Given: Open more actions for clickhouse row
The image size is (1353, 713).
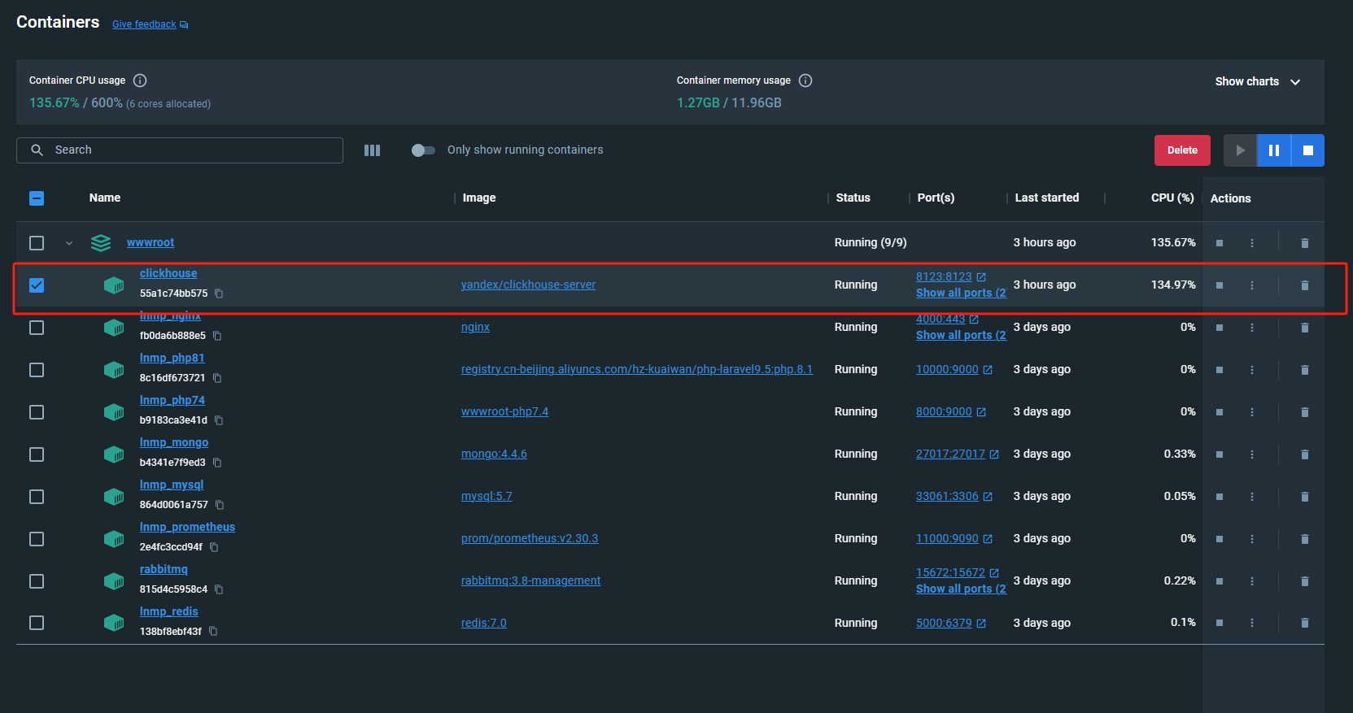Looking at the screenshot, I should click(x=1252, y=285).
